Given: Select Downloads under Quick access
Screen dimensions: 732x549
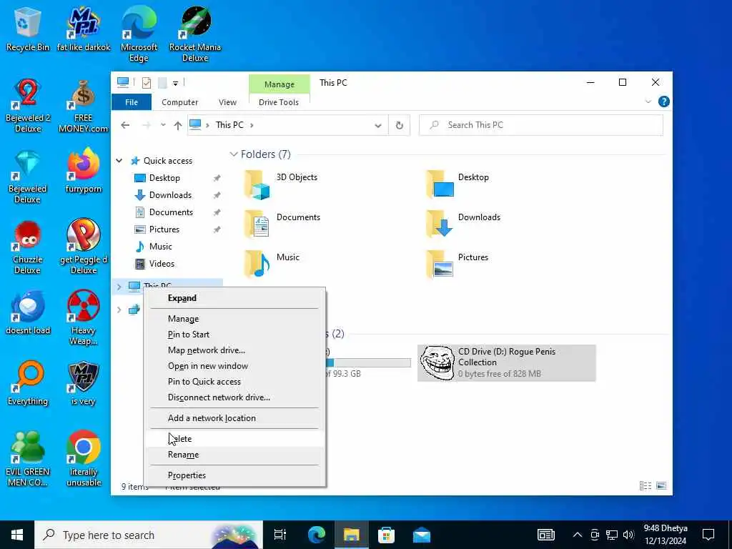Looking at the screenshot, I should point(170,195).
